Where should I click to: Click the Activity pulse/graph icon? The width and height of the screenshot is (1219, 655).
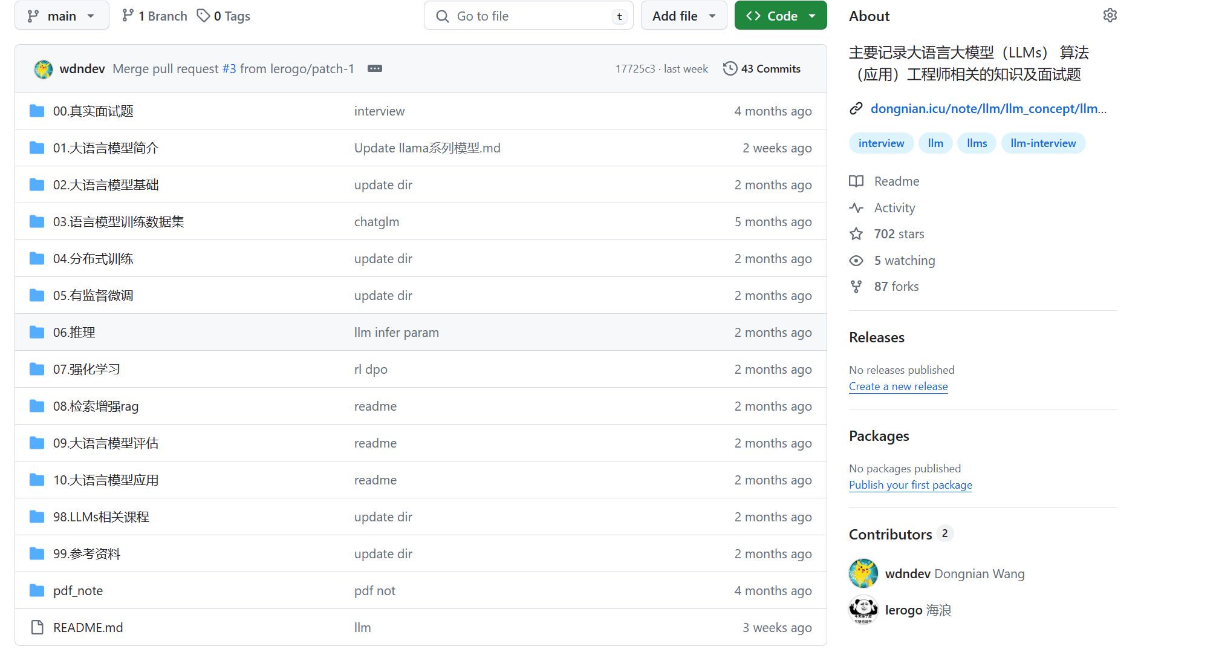point(857,206)
